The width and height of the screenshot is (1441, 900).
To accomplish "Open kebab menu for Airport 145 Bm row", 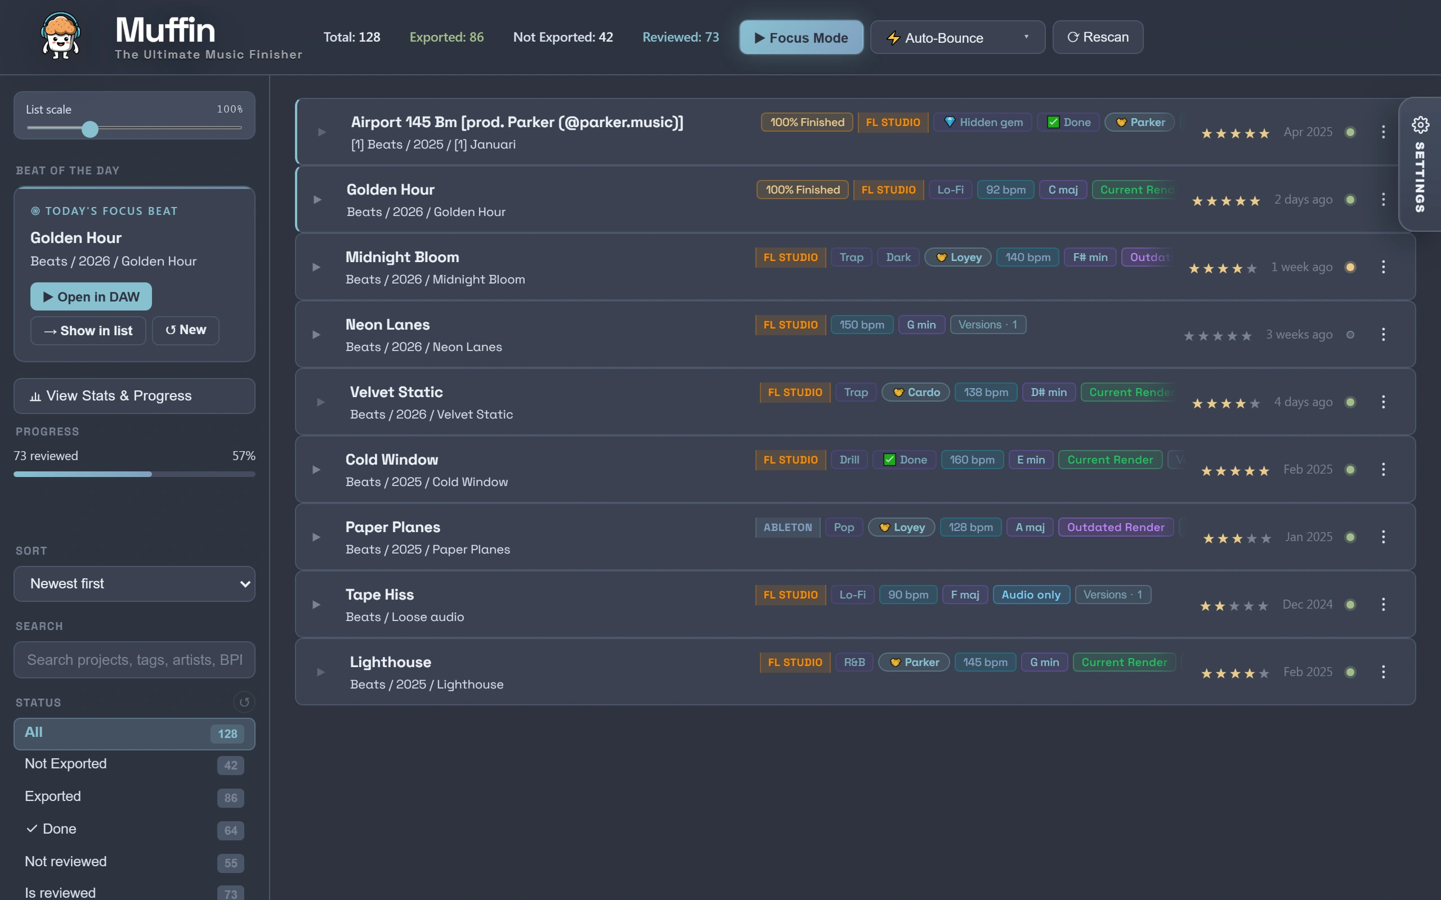I will 1383,132.
